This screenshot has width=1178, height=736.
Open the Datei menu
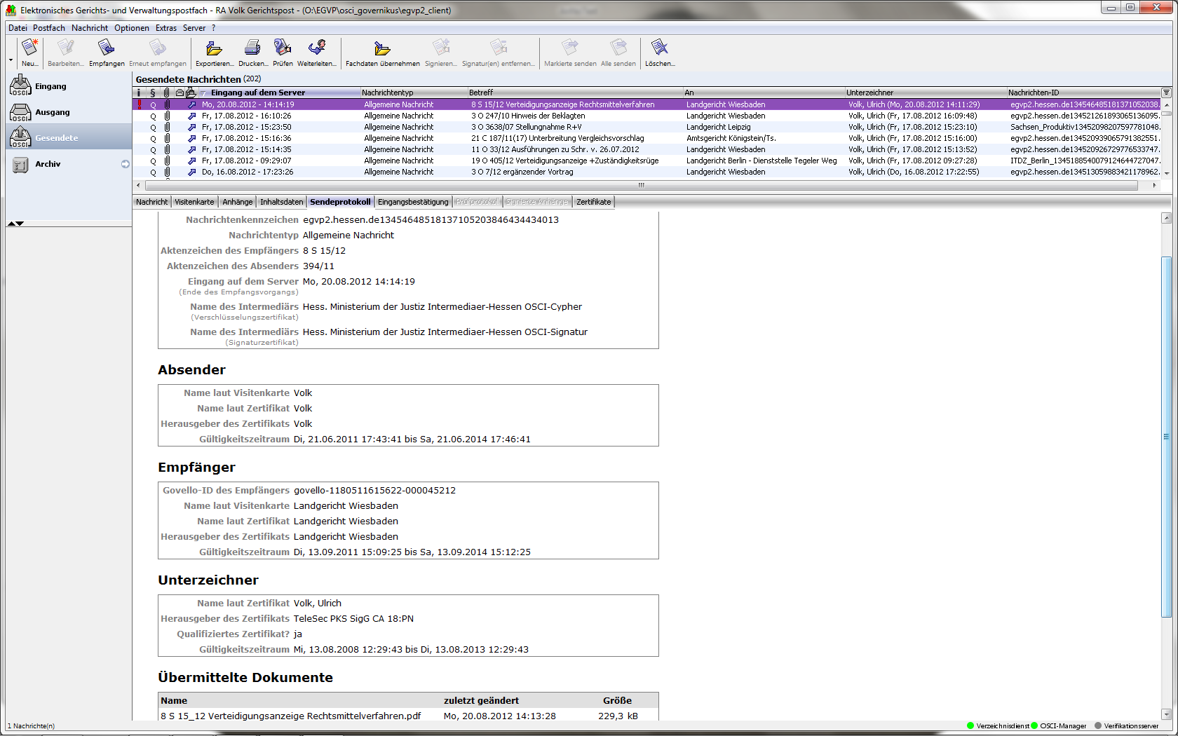18,28
